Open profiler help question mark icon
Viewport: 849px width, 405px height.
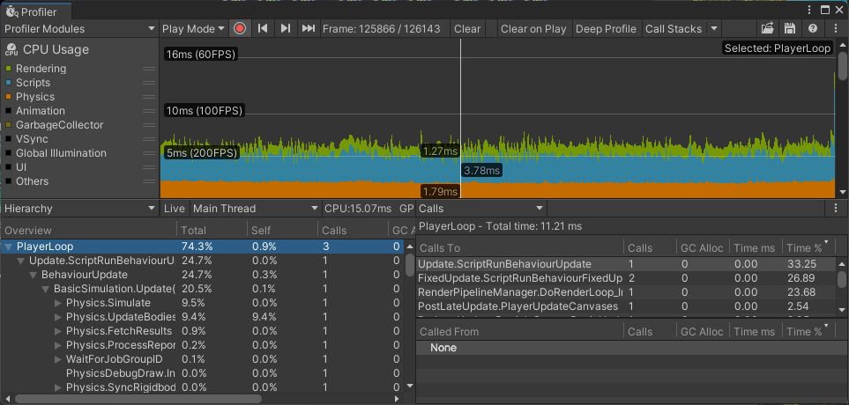click(813, 29)
